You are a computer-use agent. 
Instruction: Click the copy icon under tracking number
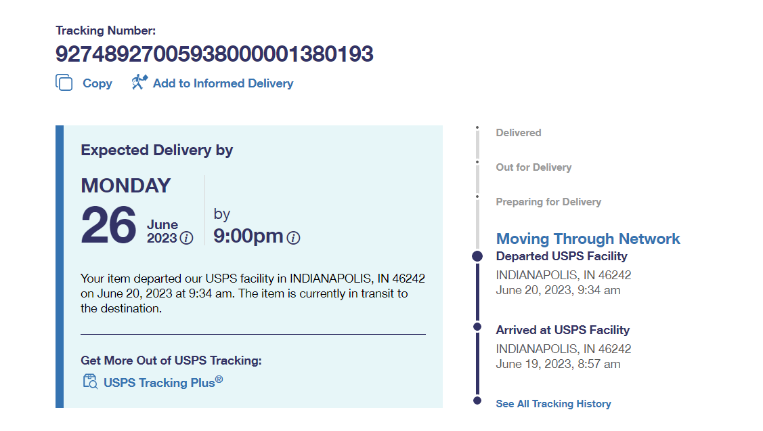[x=64, y=83]
